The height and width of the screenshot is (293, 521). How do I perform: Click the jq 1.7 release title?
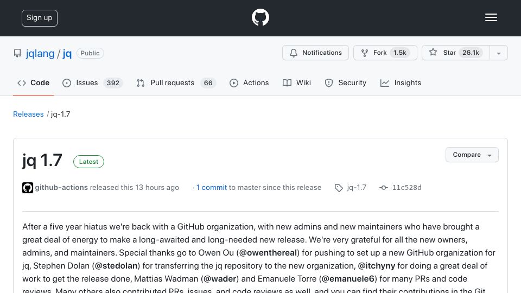[42, 161]
